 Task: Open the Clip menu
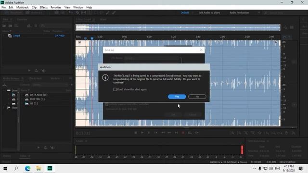34,7
